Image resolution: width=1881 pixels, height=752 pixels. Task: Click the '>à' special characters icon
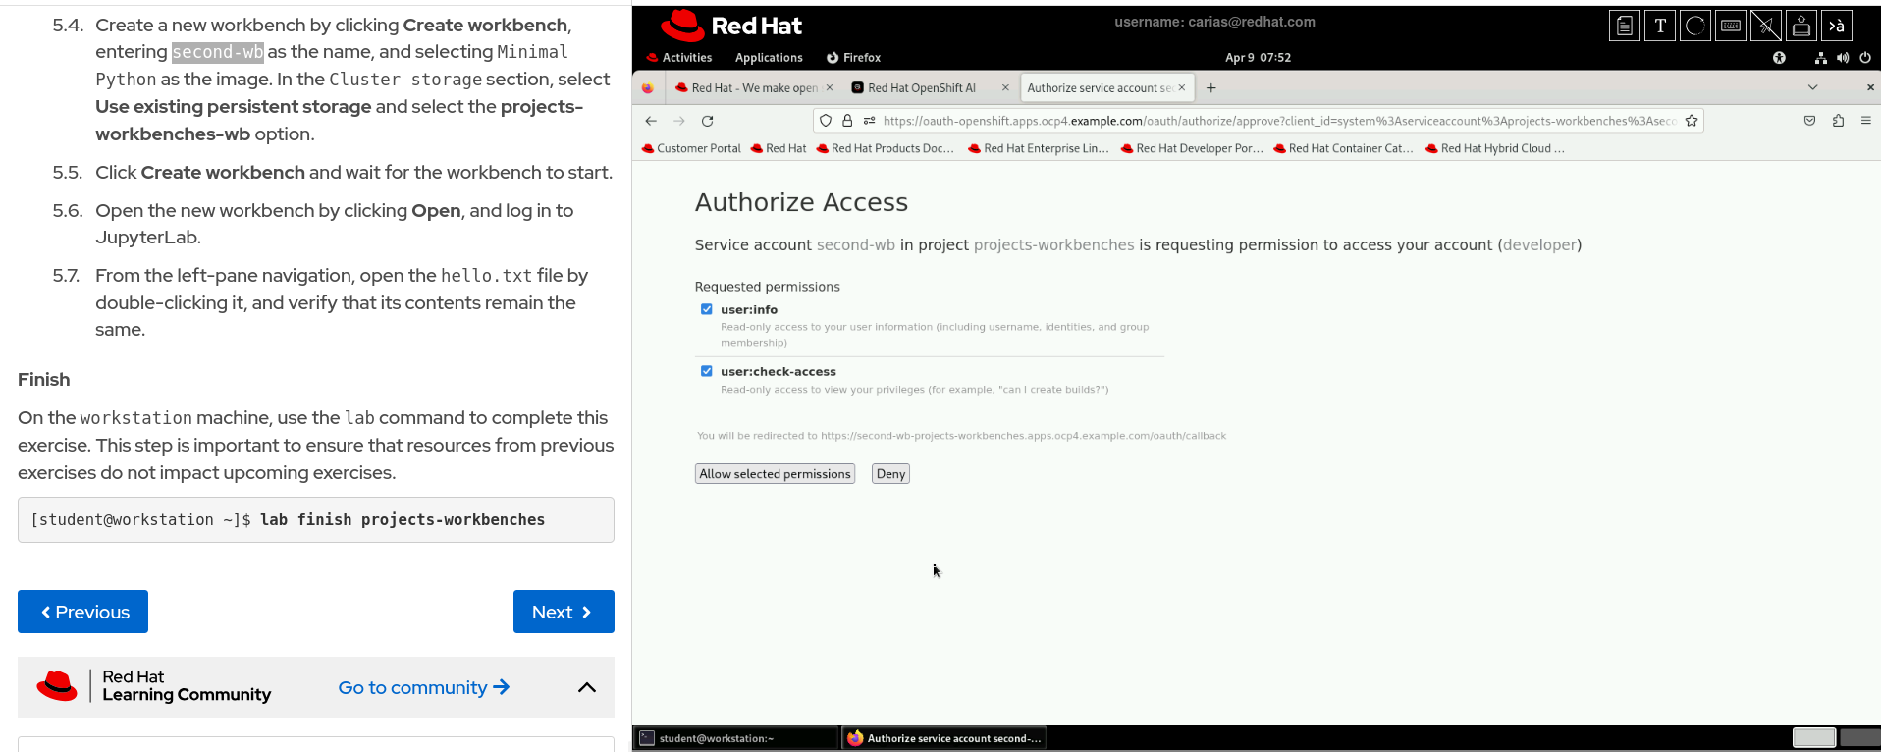tap(1837, 26)
